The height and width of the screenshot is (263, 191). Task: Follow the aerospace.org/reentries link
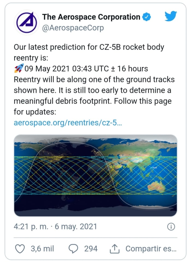pos(68,123)
